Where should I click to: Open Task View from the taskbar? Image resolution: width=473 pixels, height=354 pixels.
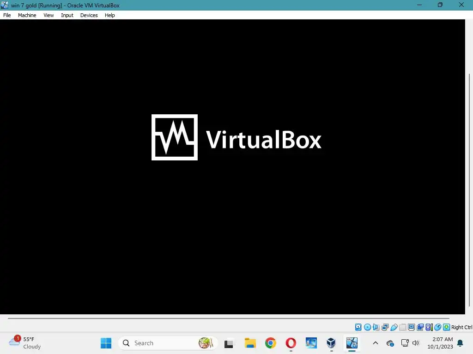tap(229, 343)
